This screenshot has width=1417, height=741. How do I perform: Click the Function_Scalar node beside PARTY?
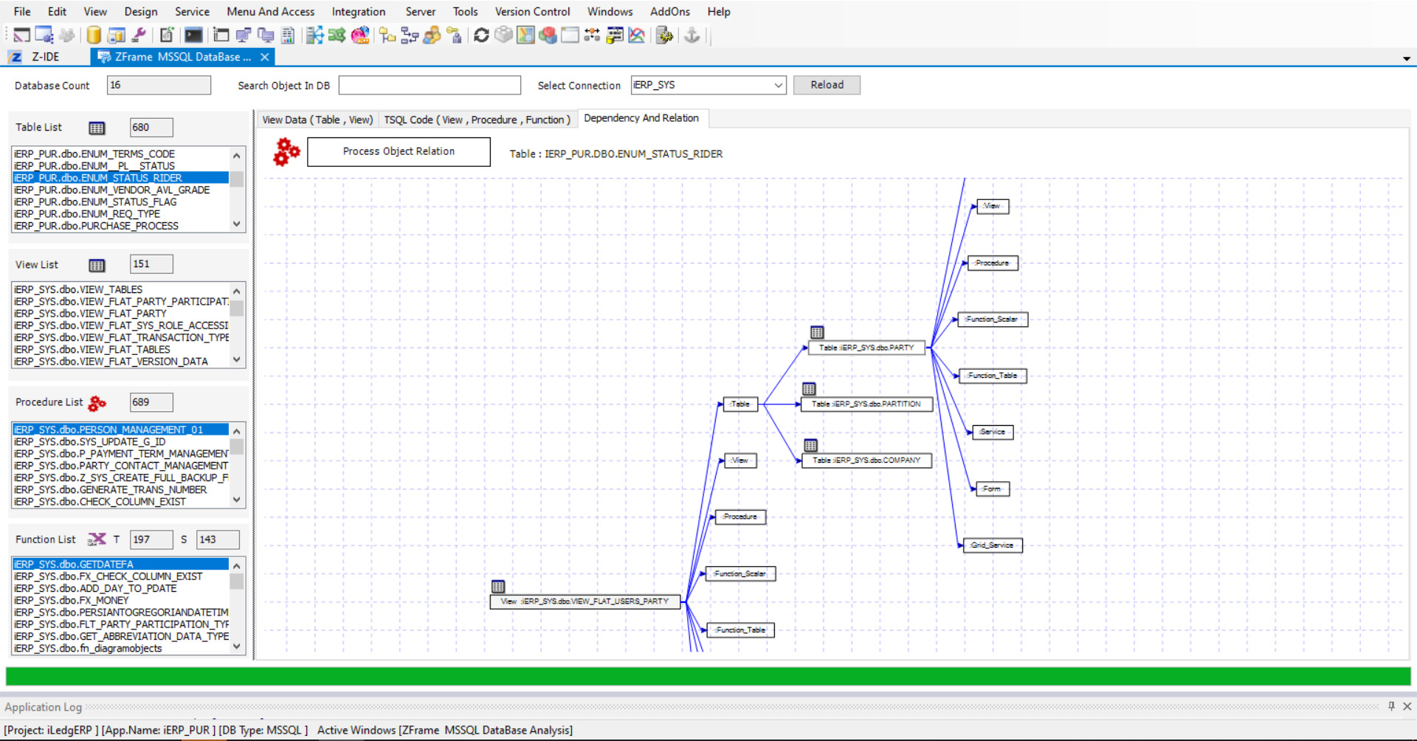coord(993,320)
